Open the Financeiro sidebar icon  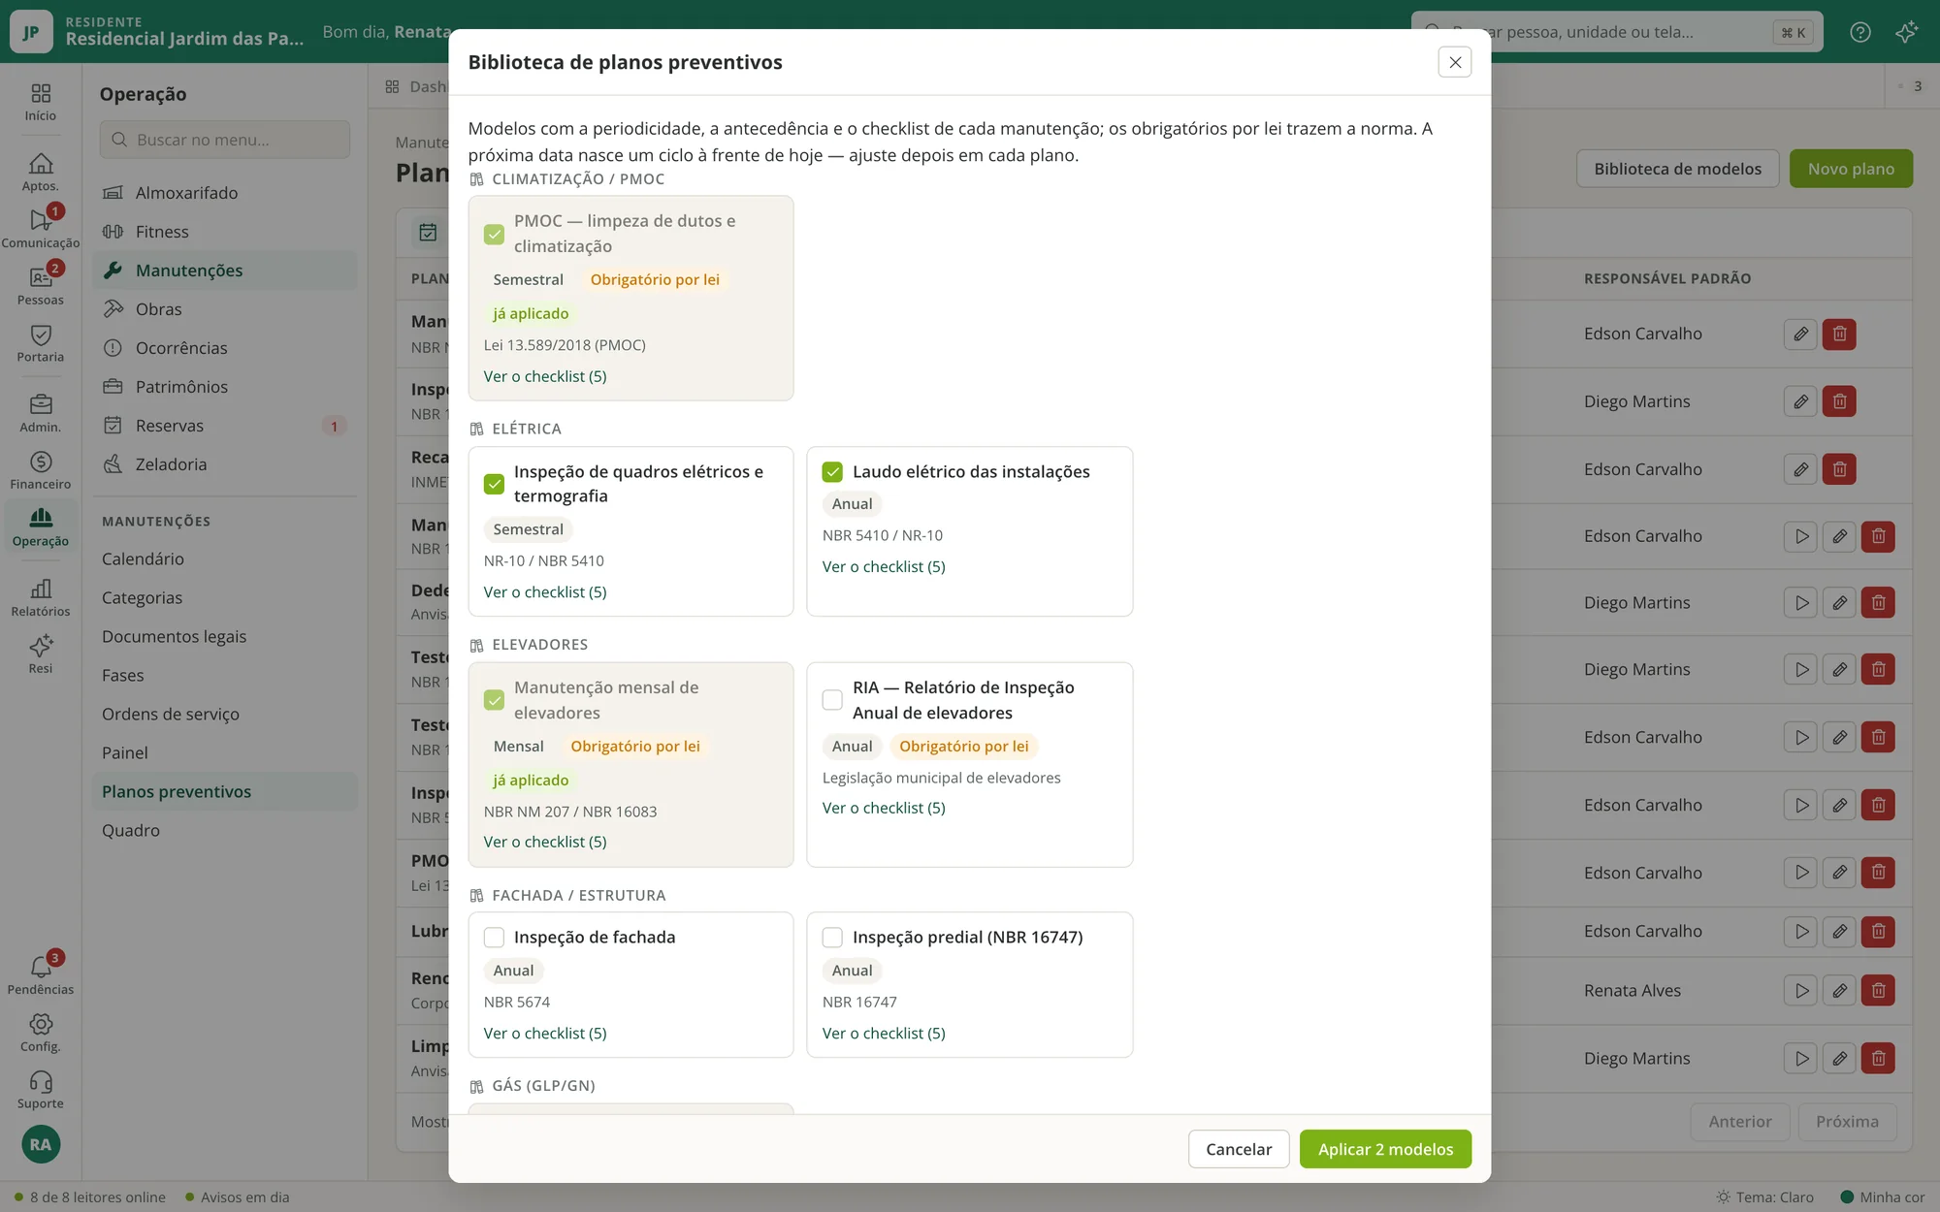[40, 470]
